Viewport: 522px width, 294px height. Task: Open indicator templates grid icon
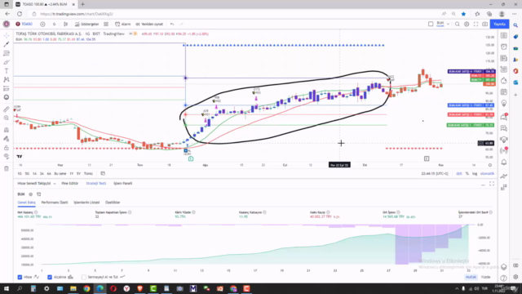(106, 24)
